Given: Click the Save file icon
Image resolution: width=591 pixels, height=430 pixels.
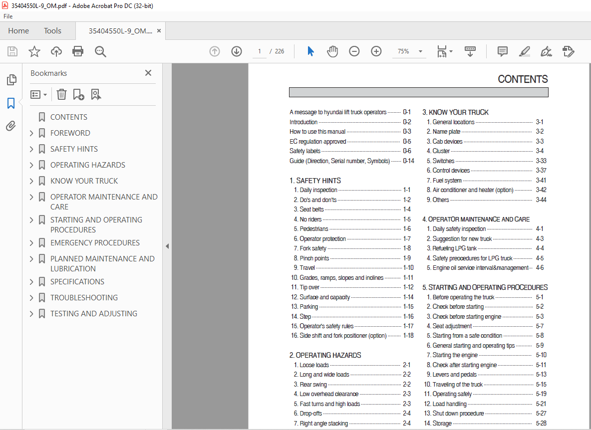Looking at the screenshot, I should tap(12, 51).
